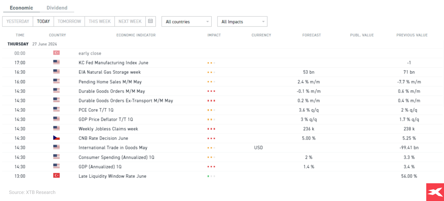The height and width of the screenshot is (201, 444).
Task: Click impact dots for Durable Goods Orders M/M
Action: [x=211, y=91]
